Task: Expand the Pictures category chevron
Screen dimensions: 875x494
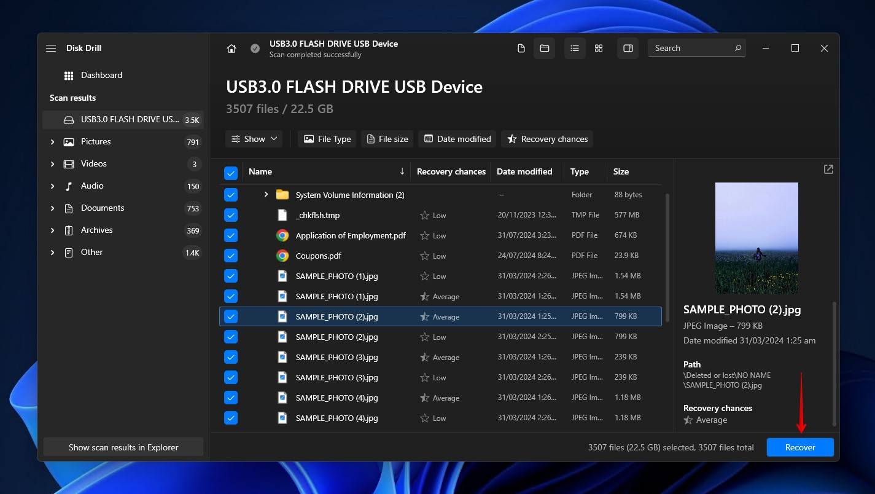Action: click(52, 141)
